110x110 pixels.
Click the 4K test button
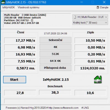55,47
